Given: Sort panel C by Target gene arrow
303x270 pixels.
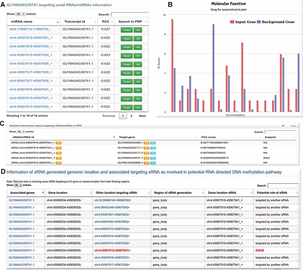Looking at the screenshot, I should [x=196, y=138].
